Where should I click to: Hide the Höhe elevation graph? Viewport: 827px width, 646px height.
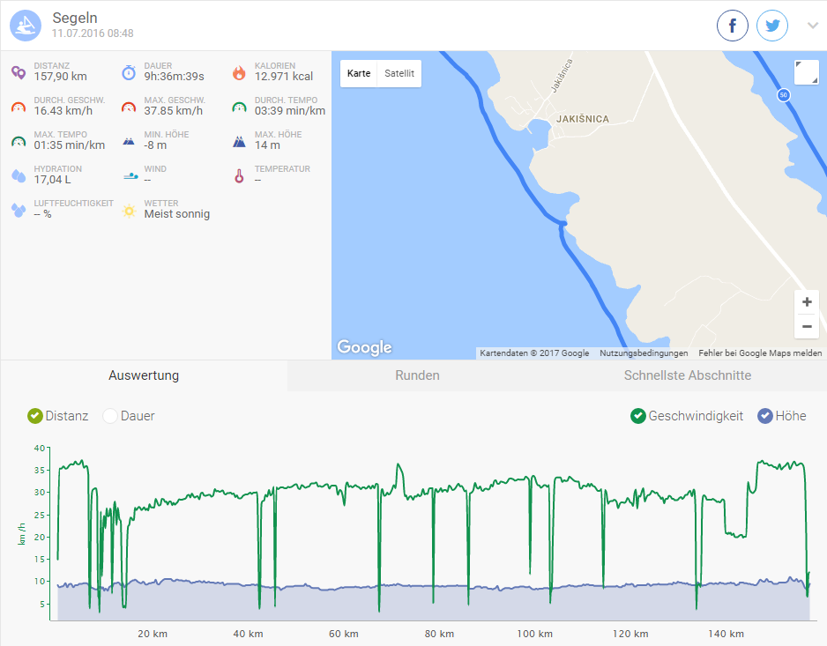[x=765, y=416]
